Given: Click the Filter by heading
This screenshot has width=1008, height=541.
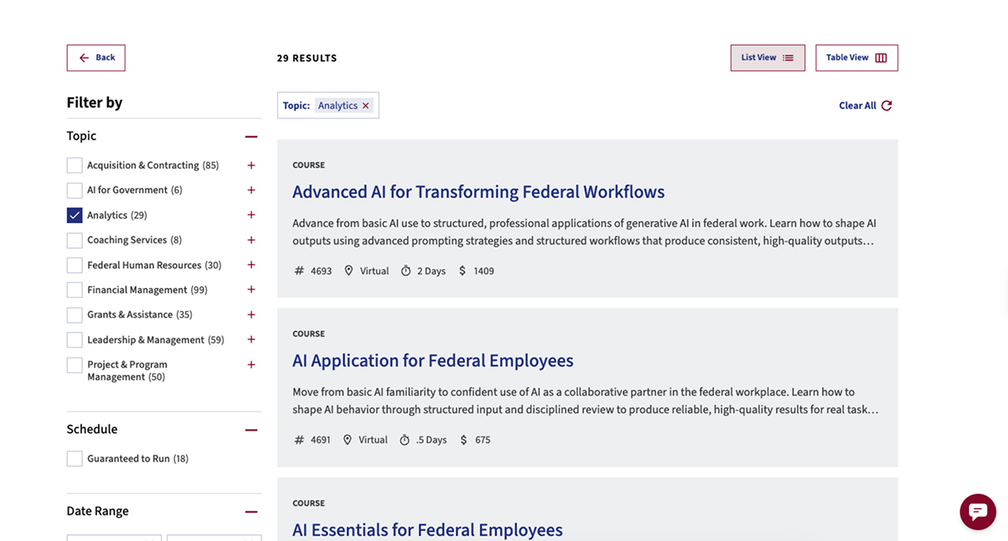Looking at the screenshot, I should [95, 103].
